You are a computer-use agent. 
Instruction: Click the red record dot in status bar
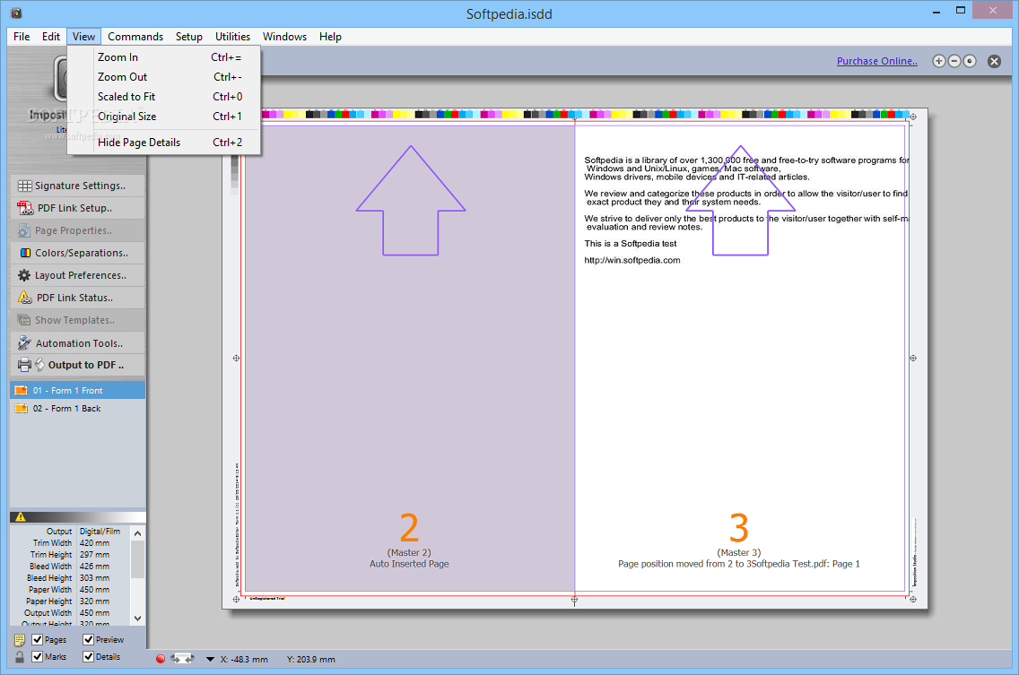click(161, 659)
